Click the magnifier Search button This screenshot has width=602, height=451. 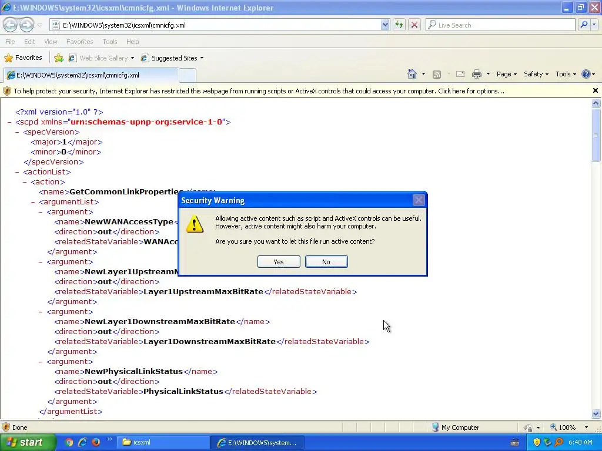click(x=584, y=25)
